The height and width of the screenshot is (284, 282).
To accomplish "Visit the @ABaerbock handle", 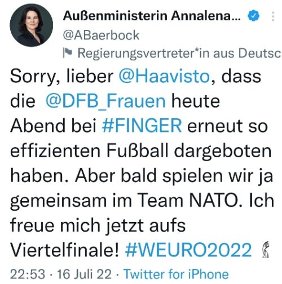I will point(101,35).
